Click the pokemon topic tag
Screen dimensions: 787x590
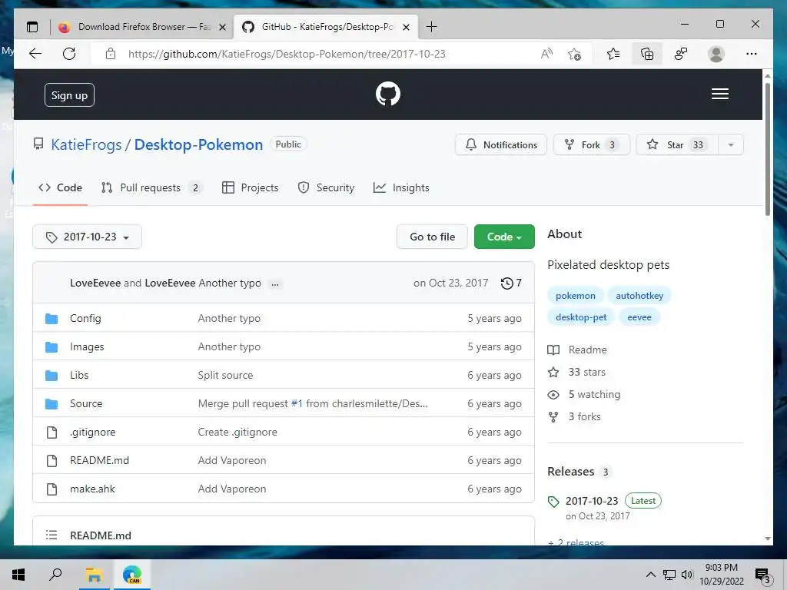(575, 296)
